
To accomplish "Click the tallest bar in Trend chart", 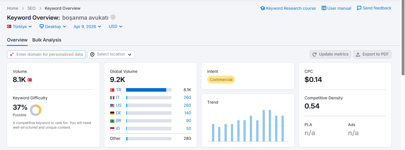I will (264, 125).
